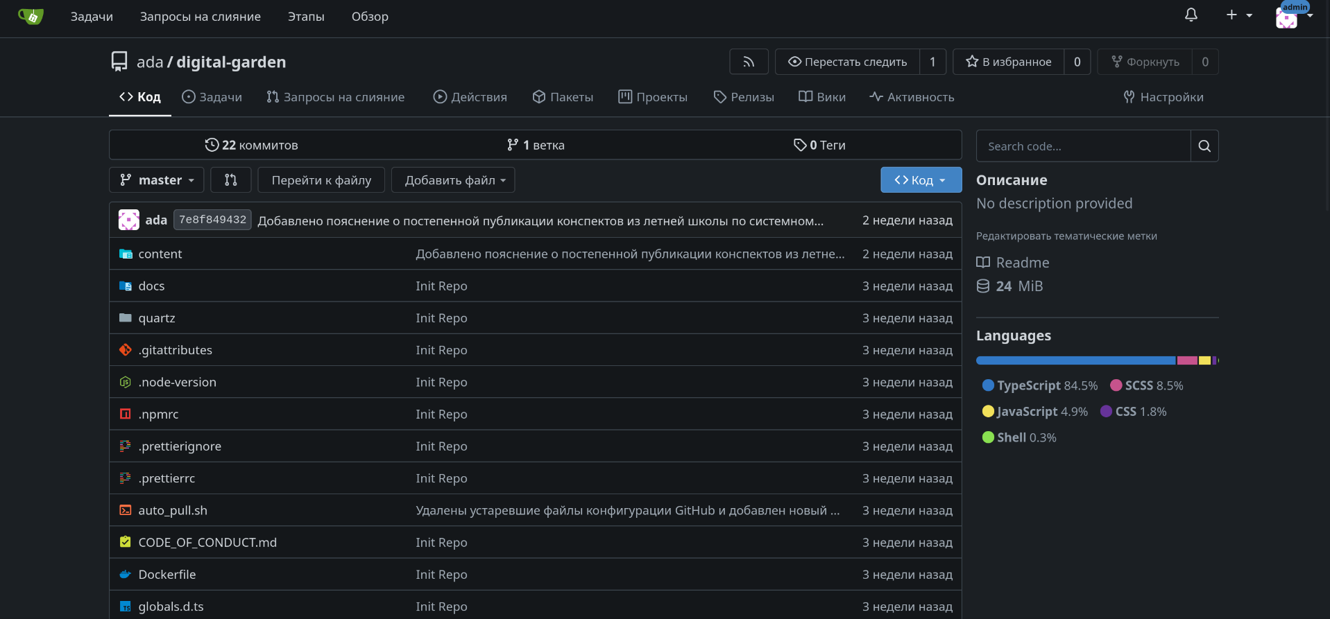Switch to the Пакеты tab

coord(563,97)
